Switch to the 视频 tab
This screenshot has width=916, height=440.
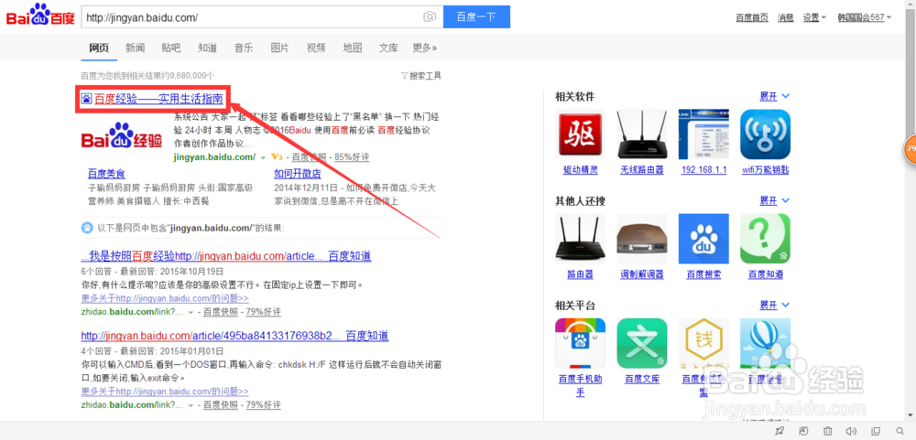[x=316, y=48]
